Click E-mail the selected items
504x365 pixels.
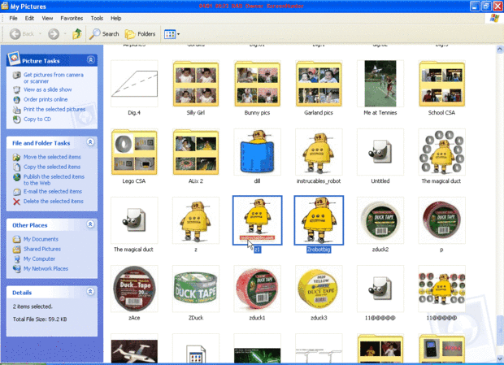tap(53, 192)
